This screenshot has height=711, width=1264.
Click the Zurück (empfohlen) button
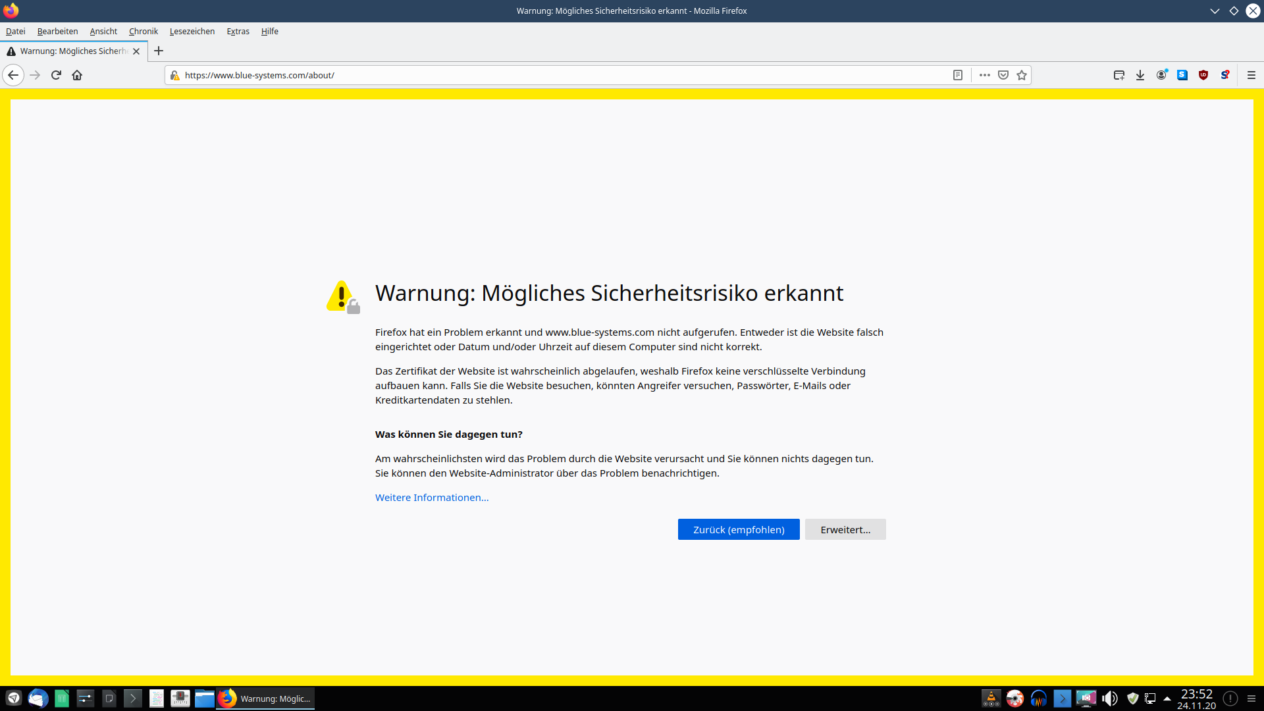click(738, 529)
